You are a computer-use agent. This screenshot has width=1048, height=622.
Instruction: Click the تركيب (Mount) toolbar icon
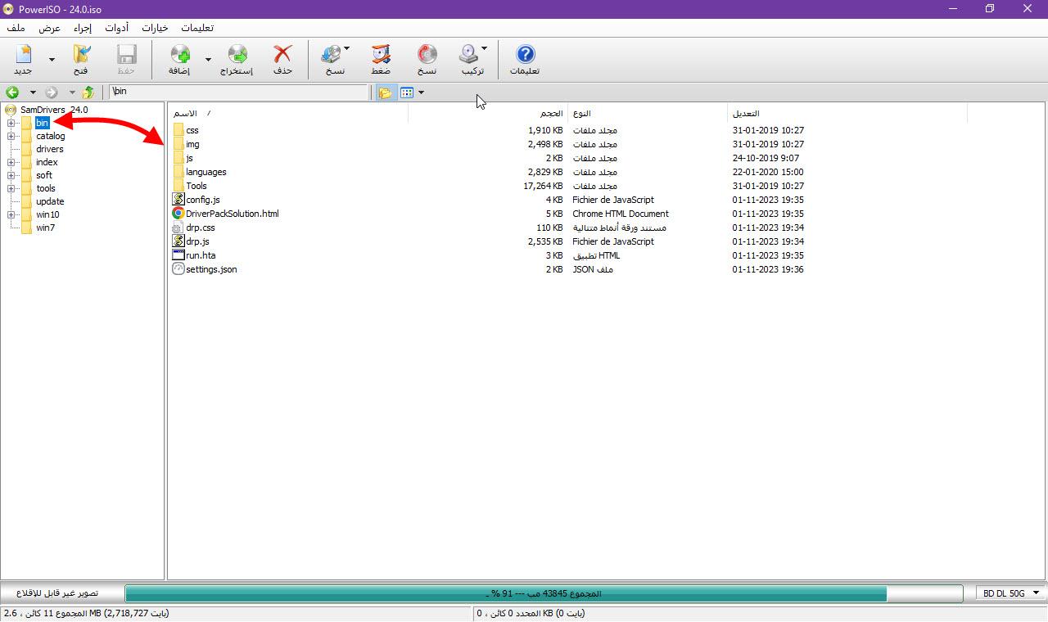click(469, 55)
